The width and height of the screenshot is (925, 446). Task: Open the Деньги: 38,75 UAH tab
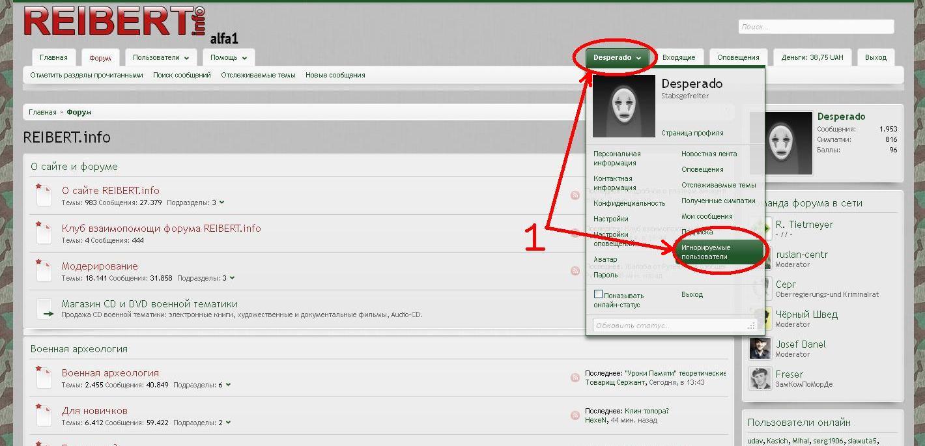point(812,57)
